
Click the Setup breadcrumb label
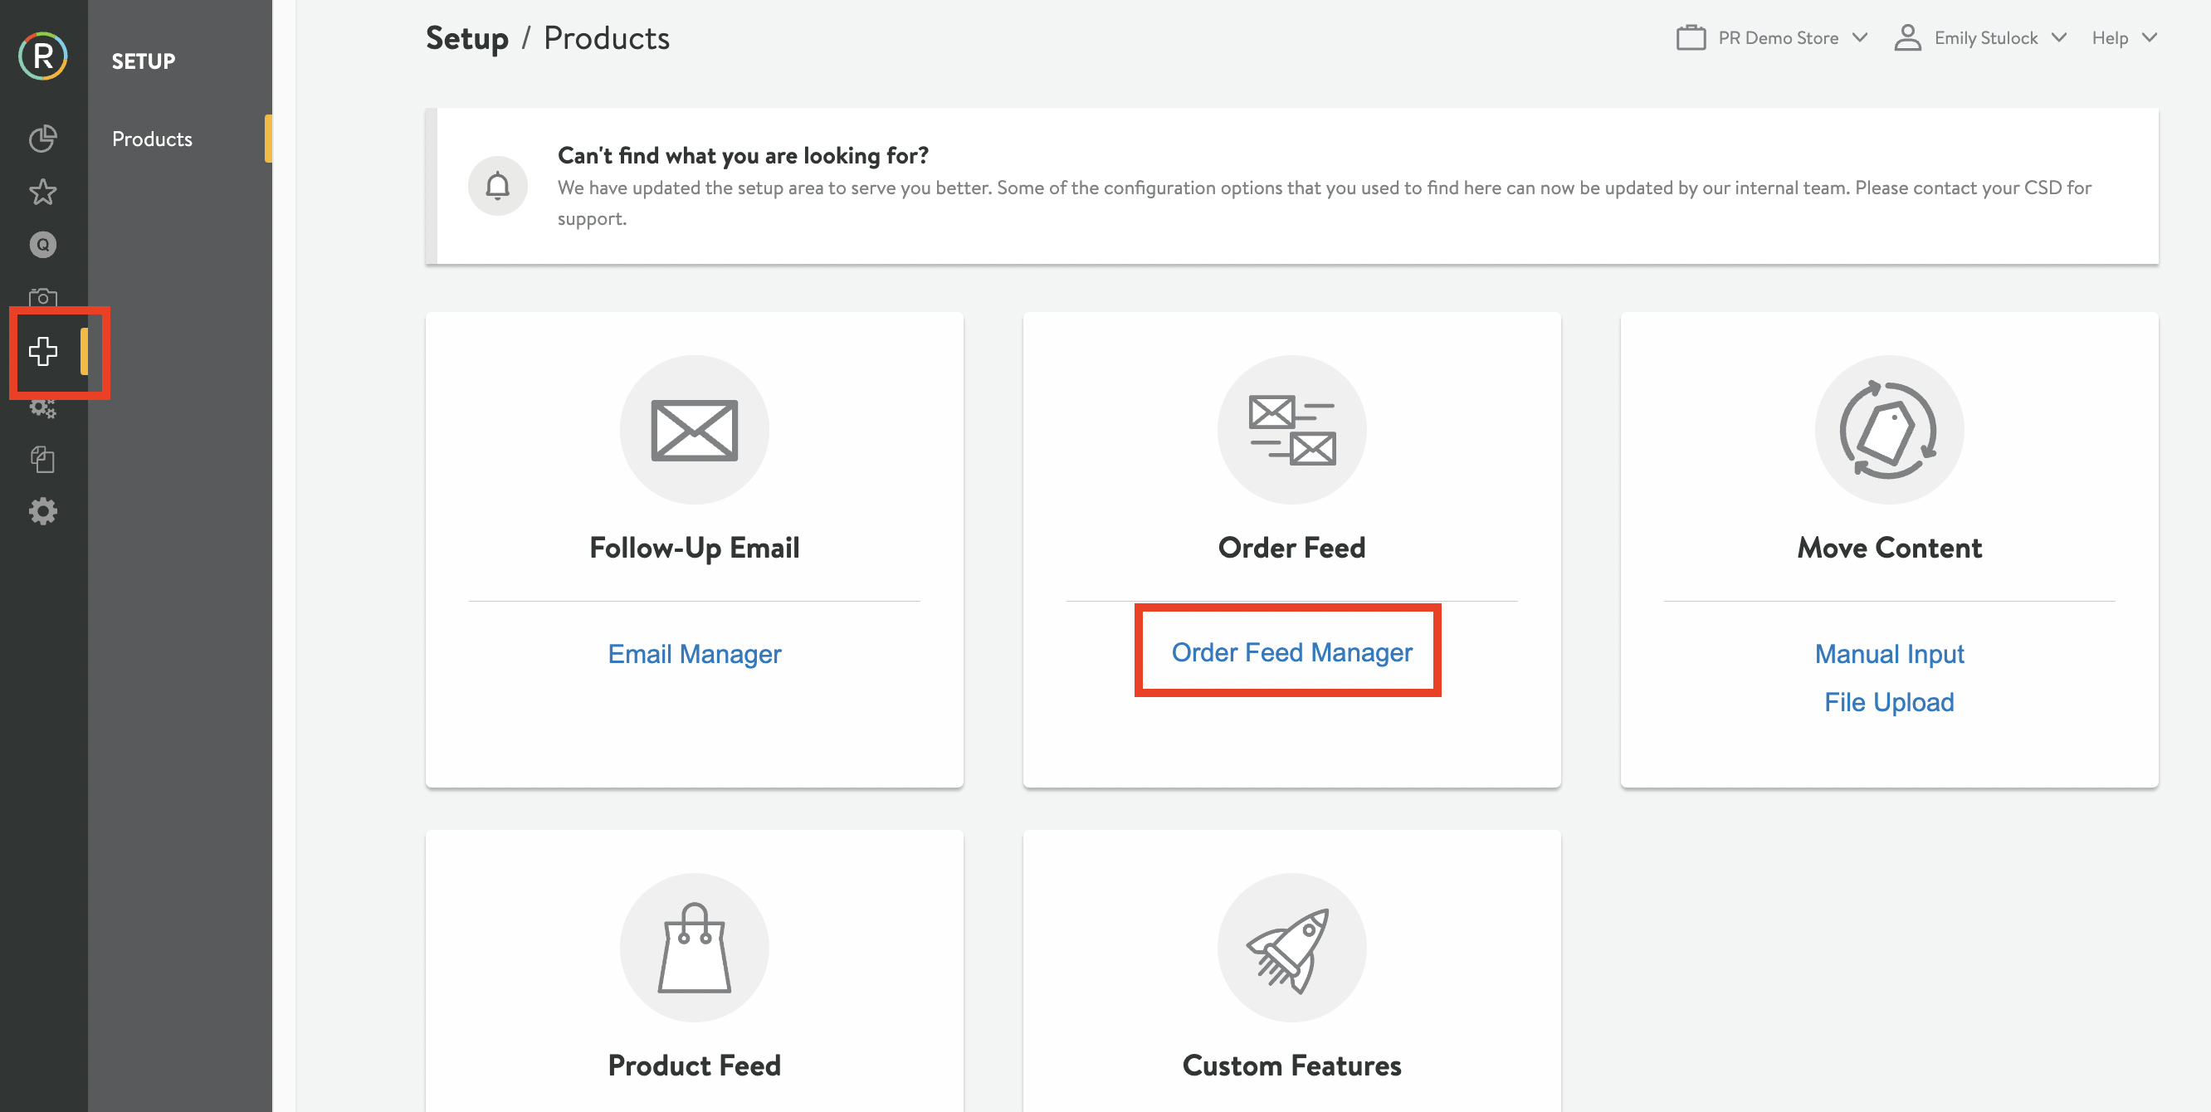click(x=466, y=37)
